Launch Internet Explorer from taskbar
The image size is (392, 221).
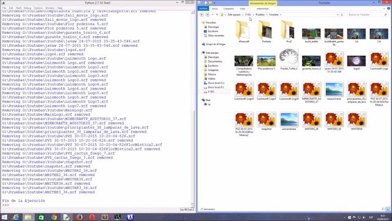[x=16, y=217]
